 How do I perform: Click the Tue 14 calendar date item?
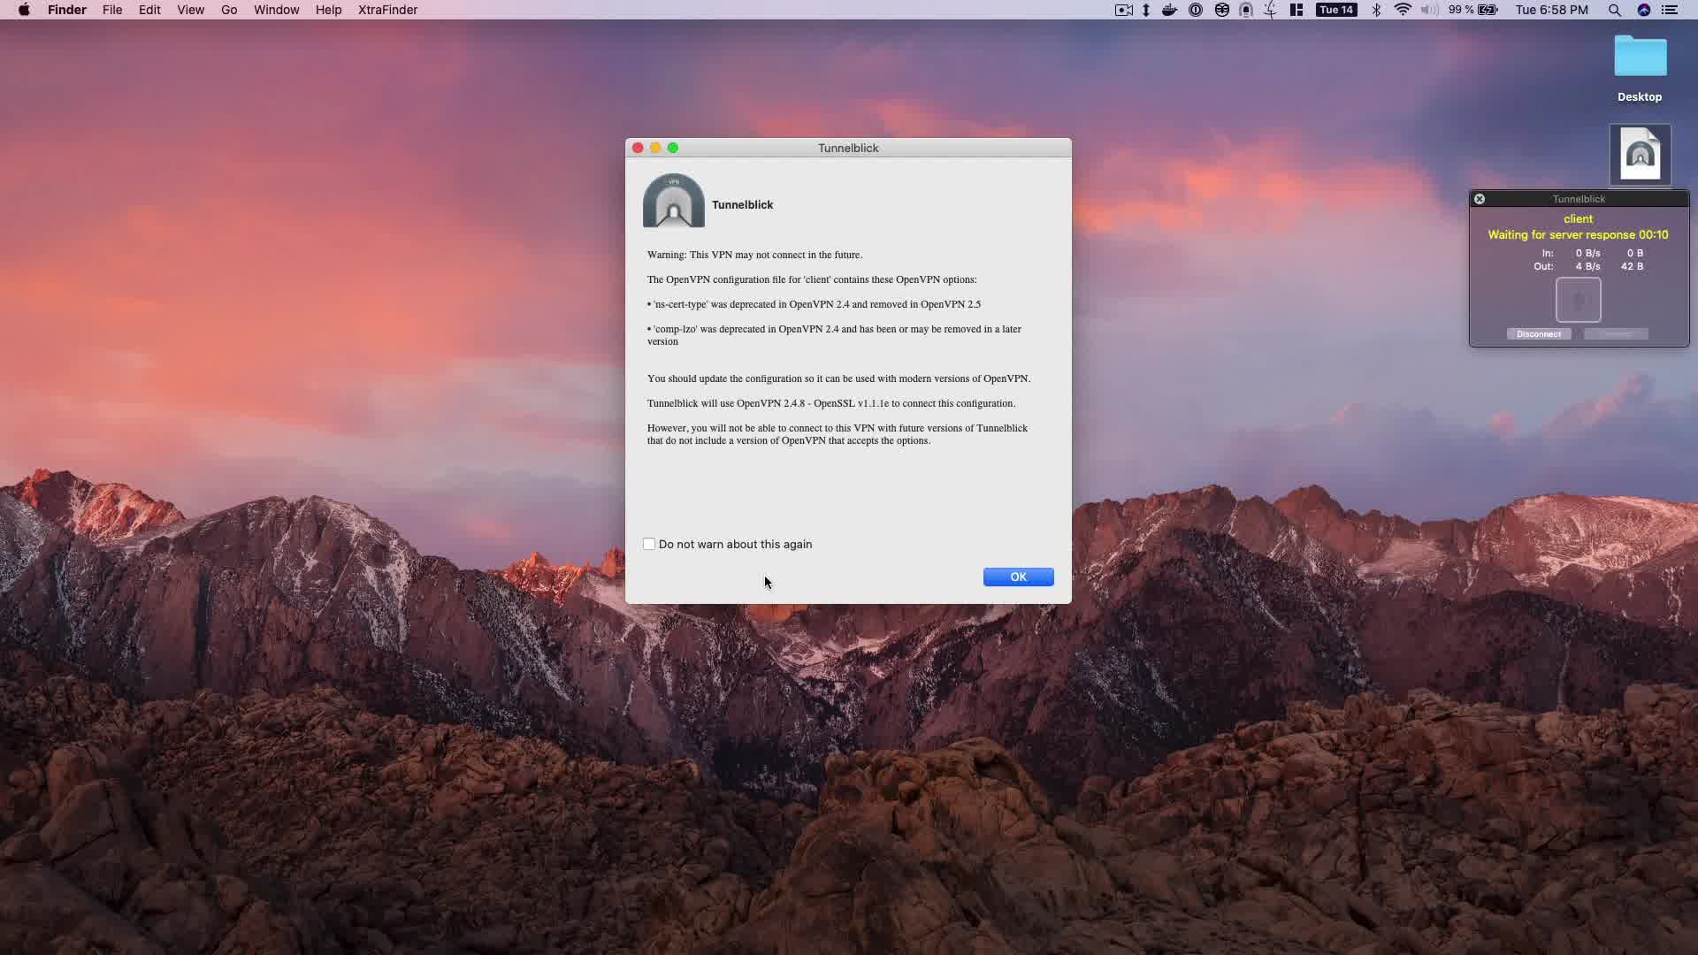[1335, 10]
